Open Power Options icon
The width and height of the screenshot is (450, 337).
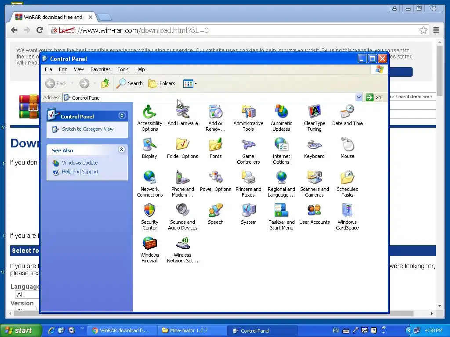coord(215,181)
